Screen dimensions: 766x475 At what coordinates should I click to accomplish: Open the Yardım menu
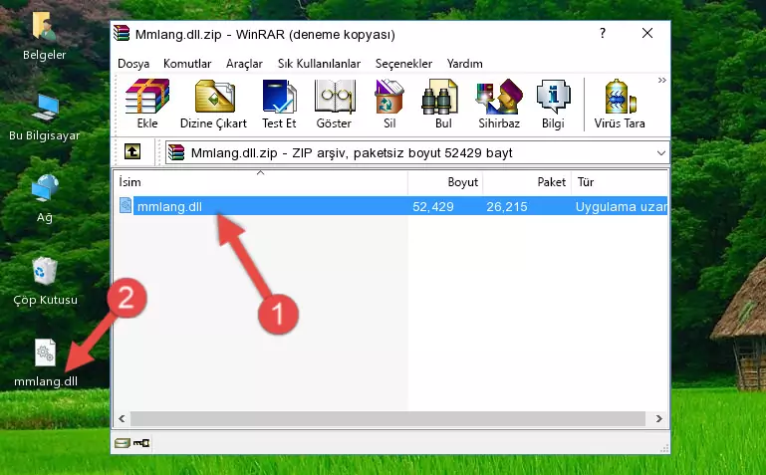coord(464,64)
